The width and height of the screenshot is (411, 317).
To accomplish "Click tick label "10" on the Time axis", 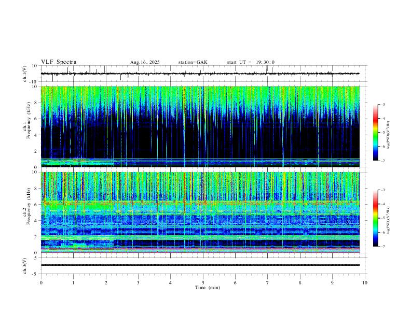I will [x=365, y=283].
